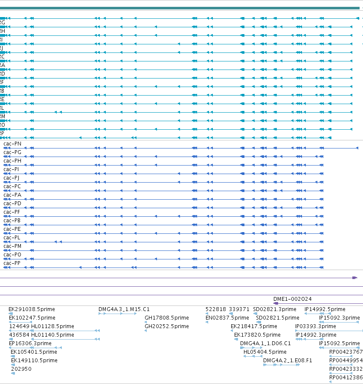Click the teal gene span bar at top
The width and height of the screenshot is (363, 384).
coord(180,8)
